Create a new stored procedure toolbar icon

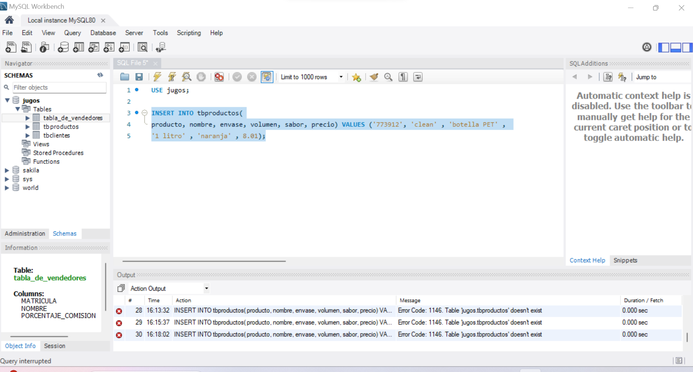click(x=109, y=47)
